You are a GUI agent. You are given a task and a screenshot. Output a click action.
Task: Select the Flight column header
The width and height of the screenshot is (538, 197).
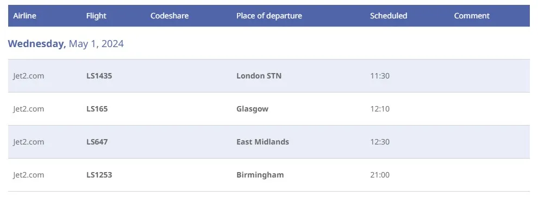coord(96,16)
